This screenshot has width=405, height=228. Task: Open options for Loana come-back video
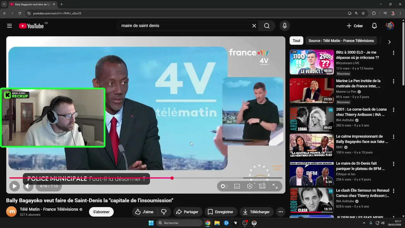tap(394, 110)
